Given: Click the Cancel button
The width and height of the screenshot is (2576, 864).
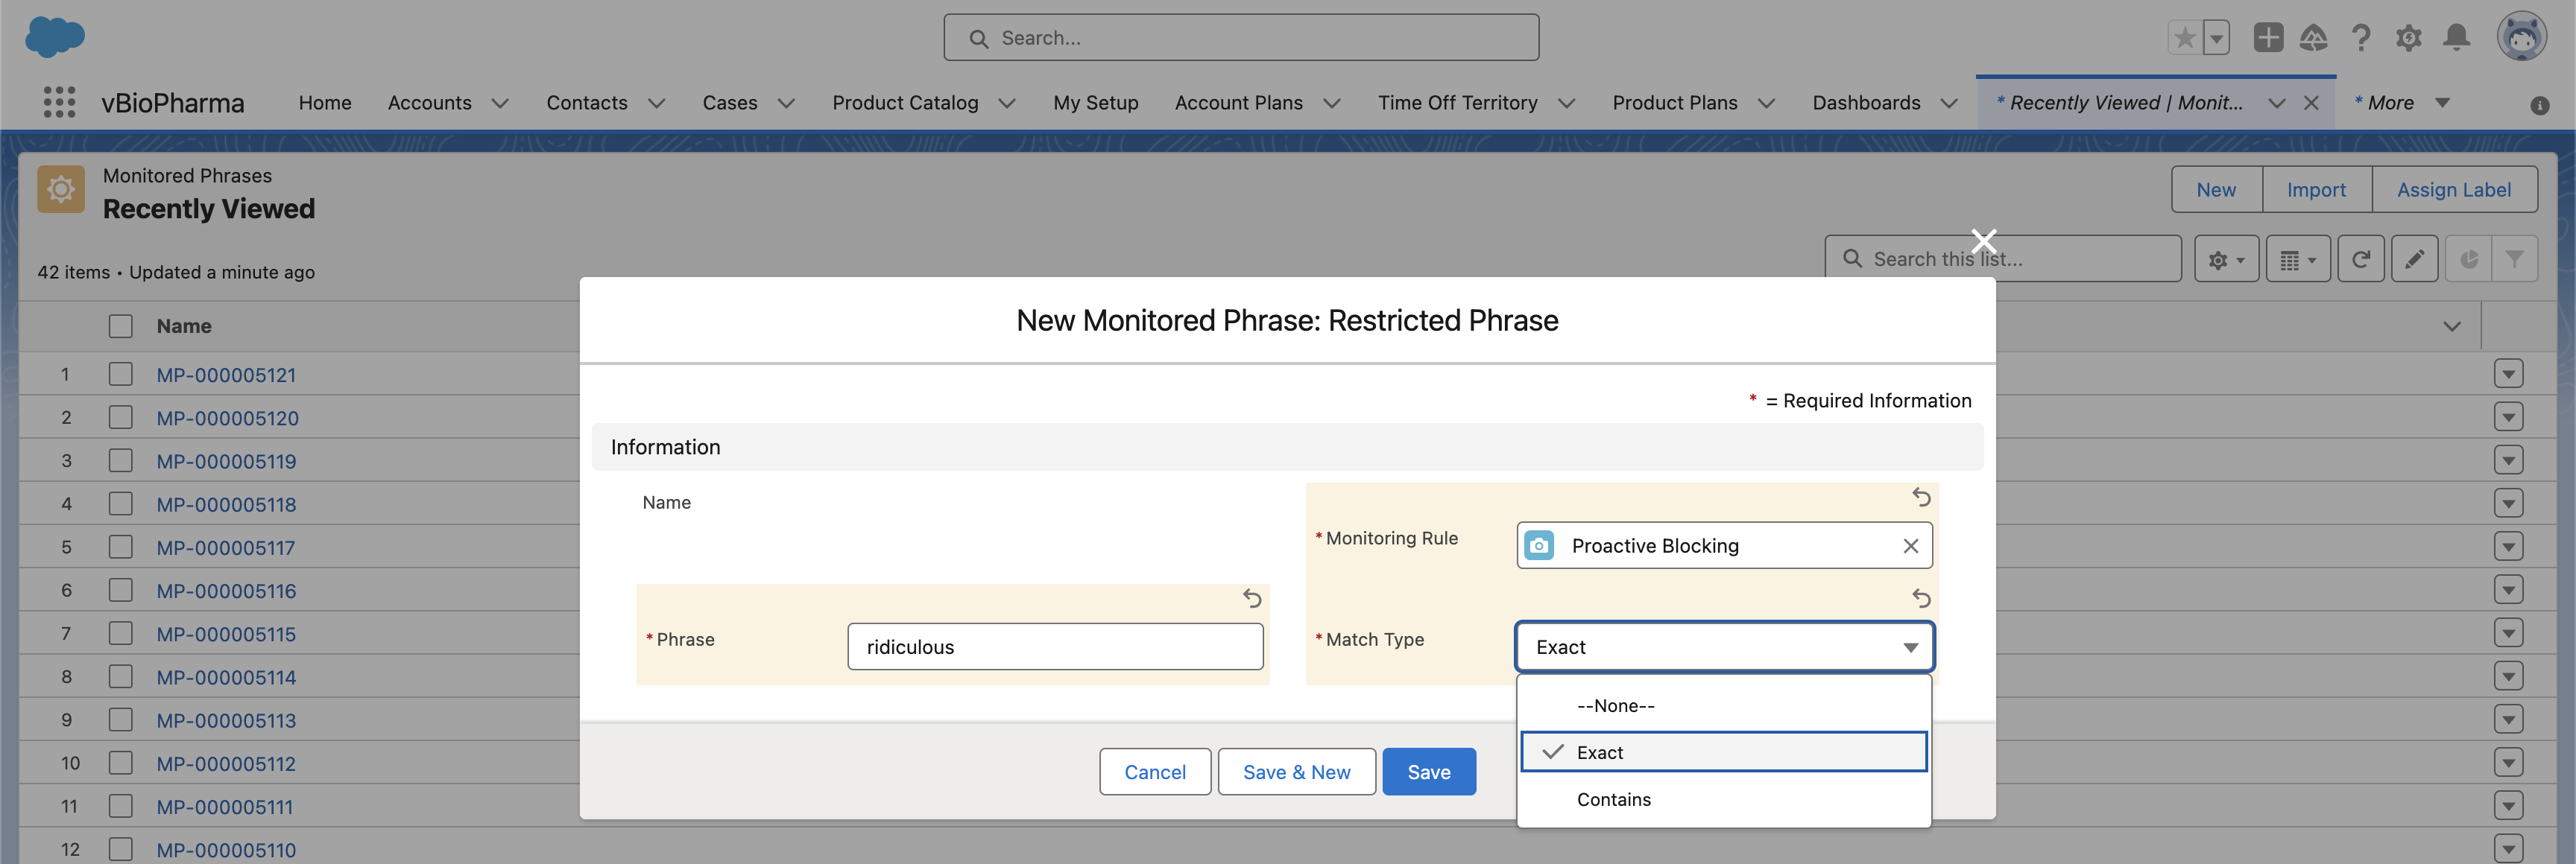Looking at the screenshot, I should 1154,772.
